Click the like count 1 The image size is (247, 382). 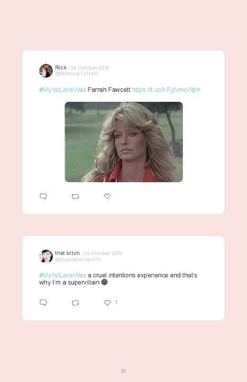tap(116, 303)
